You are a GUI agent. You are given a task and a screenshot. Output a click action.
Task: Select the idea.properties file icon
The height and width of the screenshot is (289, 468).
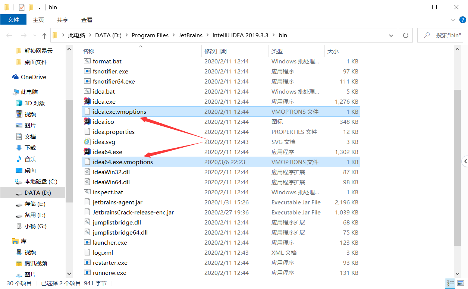87,132
